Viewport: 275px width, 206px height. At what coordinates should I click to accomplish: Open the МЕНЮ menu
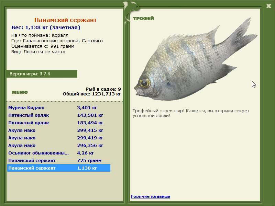[20, 92]
